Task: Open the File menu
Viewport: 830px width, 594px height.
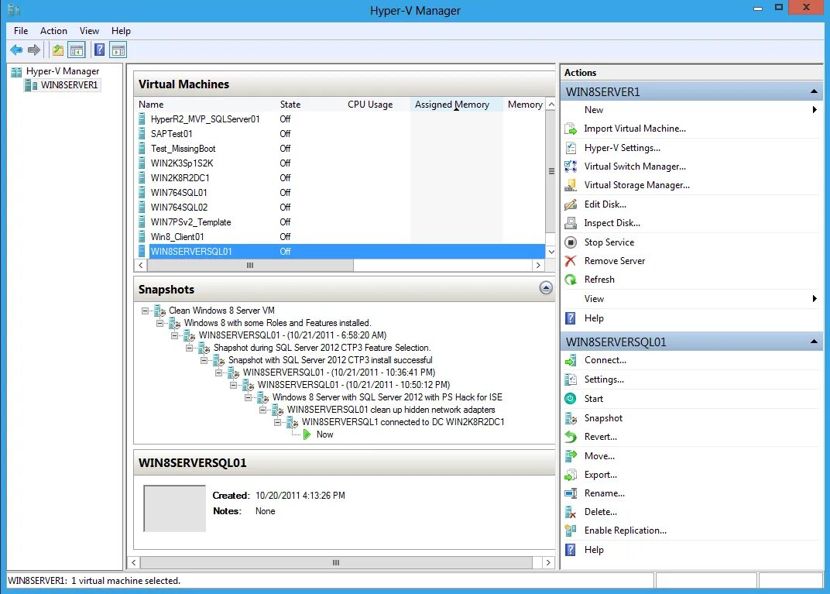Action: 21,31
